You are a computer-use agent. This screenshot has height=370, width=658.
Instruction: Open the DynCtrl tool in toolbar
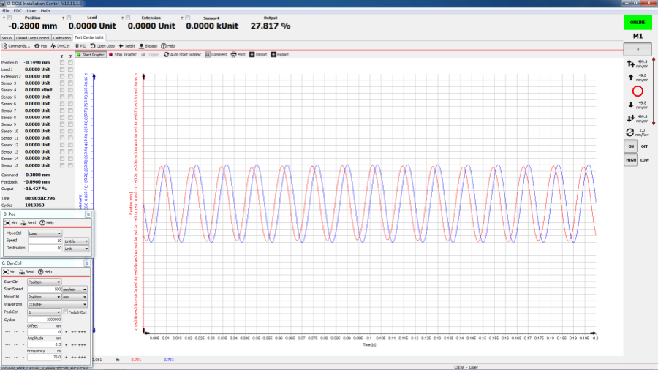coord(61,46)
